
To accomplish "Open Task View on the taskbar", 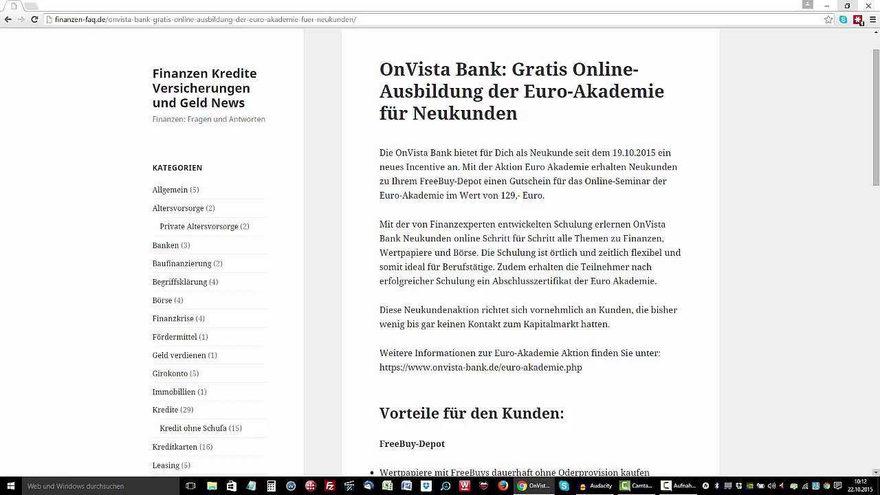I will pyautogui.click(x=190, y=485).
